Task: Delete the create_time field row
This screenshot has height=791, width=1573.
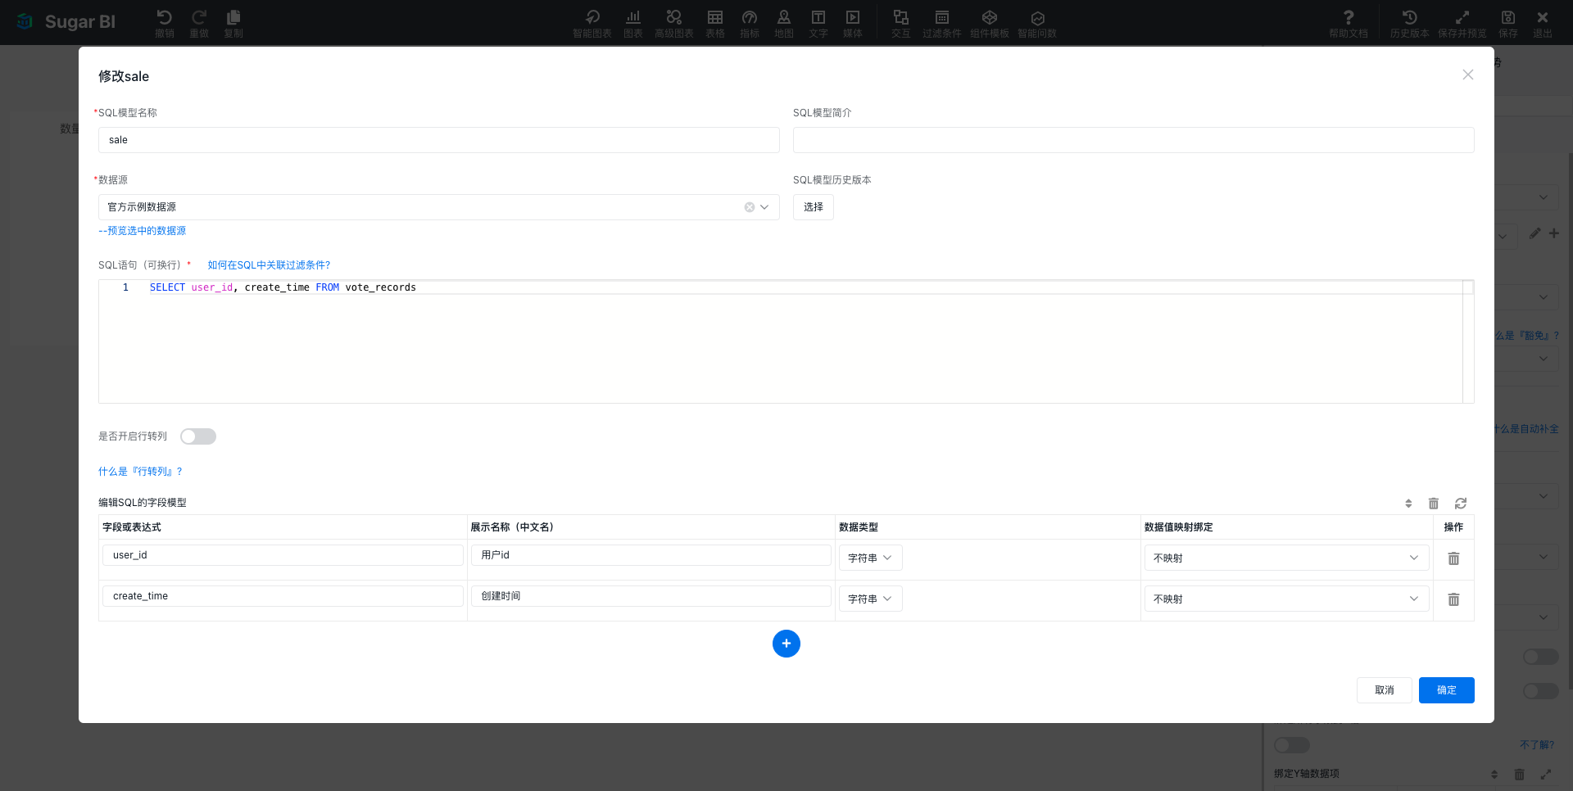Action: tap(1453, 599)
